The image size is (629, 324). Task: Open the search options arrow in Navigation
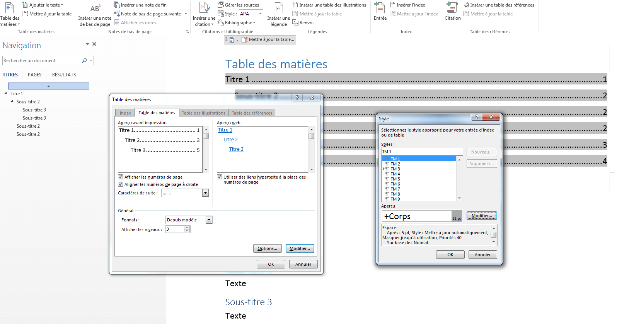pyautogui.click(x=91, y=61)
